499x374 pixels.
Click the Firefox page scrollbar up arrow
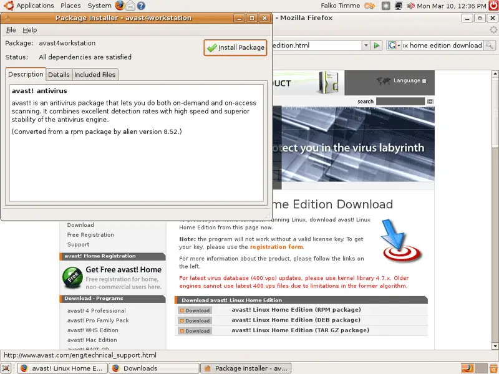(x=495, y=74)
